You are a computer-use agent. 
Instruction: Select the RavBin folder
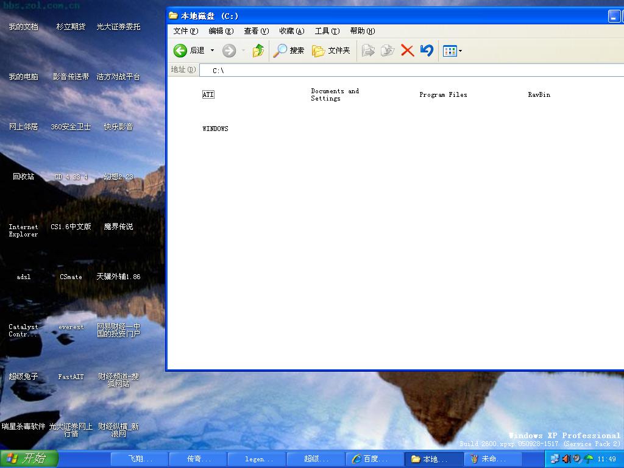pyautogui.click(x=539, y=94)
